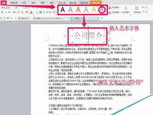Choose the light blue outline WordArt A

[86, 10]
